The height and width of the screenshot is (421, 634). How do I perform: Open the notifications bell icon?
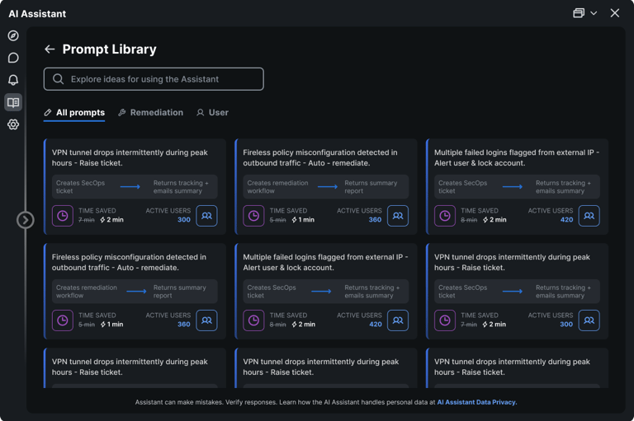(13, 80)
